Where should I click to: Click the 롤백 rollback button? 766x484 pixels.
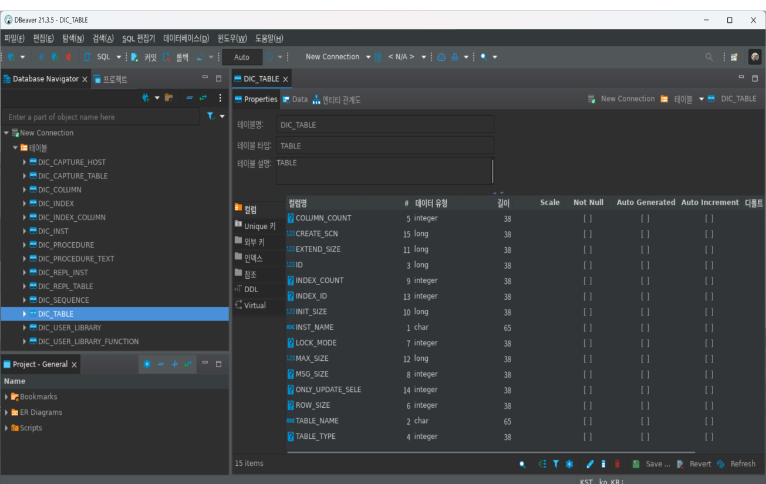point(176,57)
